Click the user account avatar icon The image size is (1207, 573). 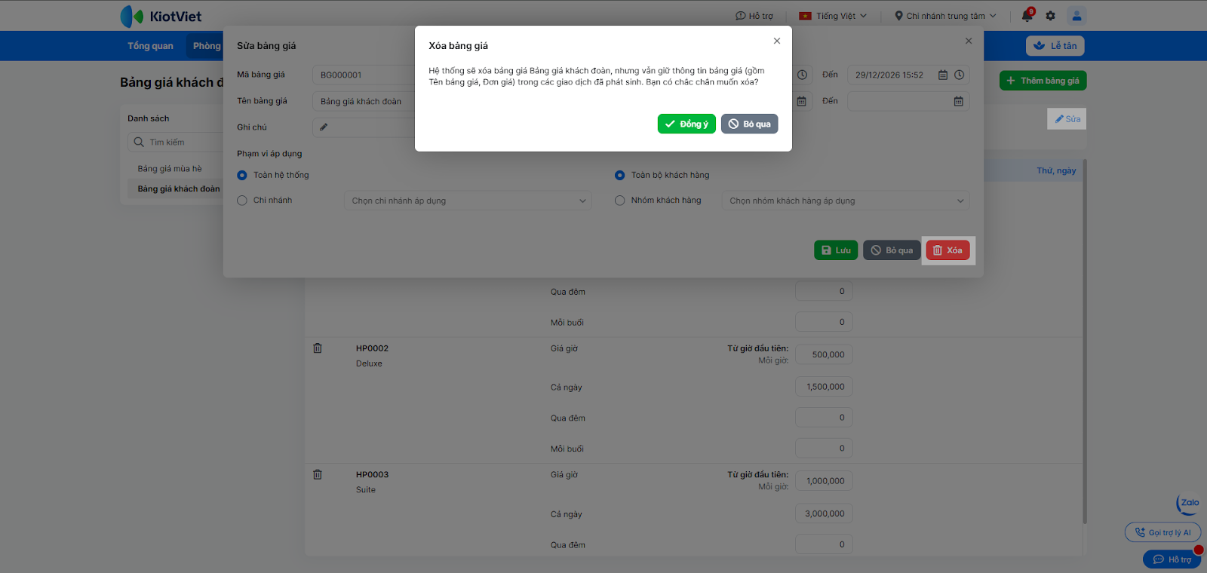pyautogui.click(x=1076, y=15)
